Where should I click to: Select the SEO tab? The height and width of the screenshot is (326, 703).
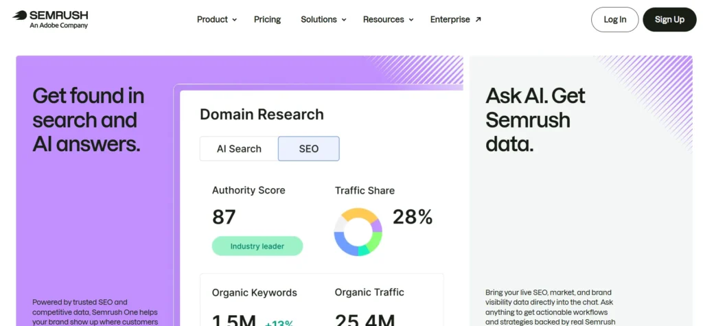[308, 149]
